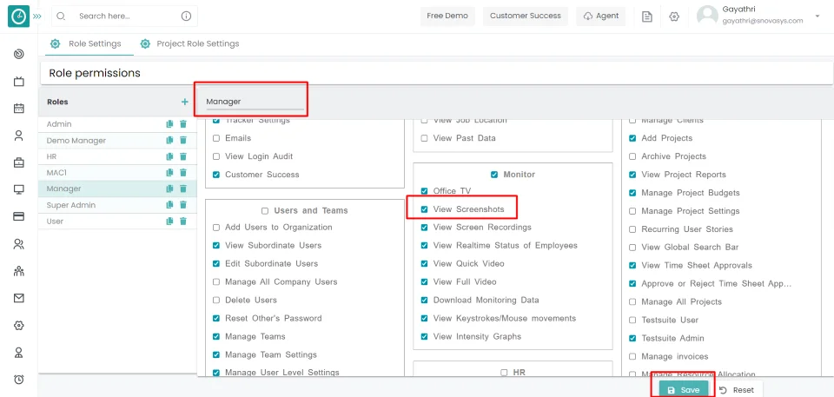Open the settings gear icon in top bar
This screenshot has height=397, width=834.
[x=673, y=17]
